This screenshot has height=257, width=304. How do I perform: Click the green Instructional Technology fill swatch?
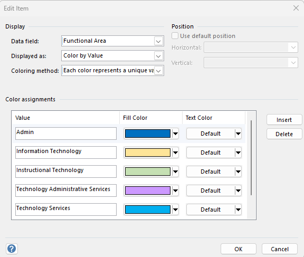(148, 172)
